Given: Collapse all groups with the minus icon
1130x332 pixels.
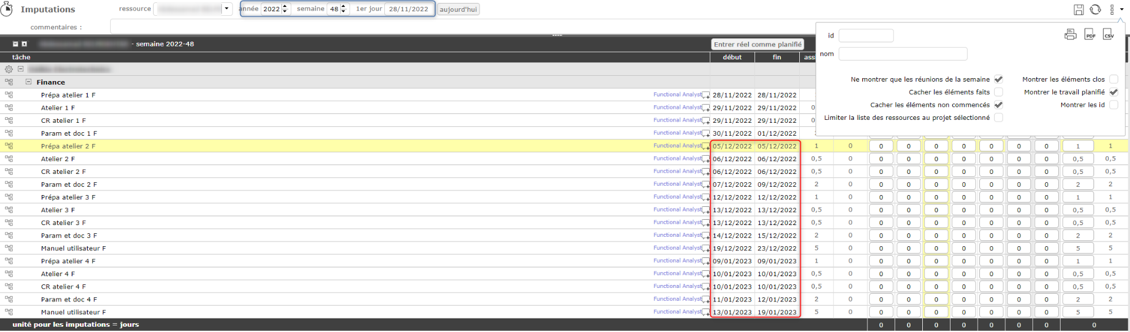Looking at the screenshot, I should point(16,44).
